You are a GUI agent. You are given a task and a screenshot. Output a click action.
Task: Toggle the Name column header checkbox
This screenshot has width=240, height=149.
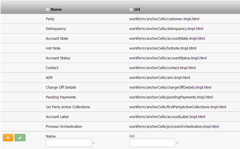coord(48,9)
